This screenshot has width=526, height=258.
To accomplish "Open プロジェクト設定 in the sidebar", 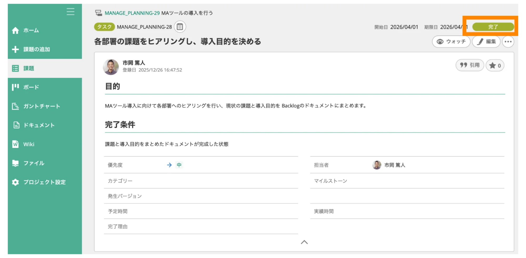I will pos(45,182).
